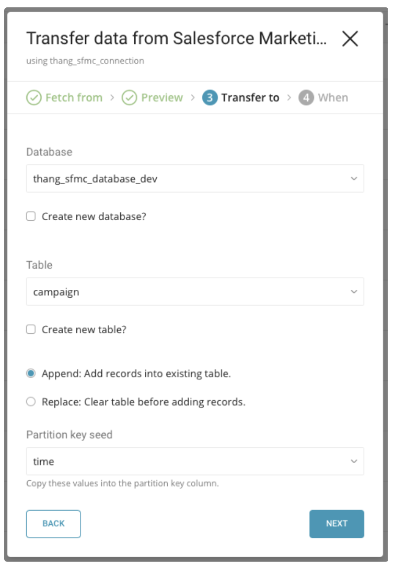Click chevron arrow after Fetch from

[x=112, y=98]
